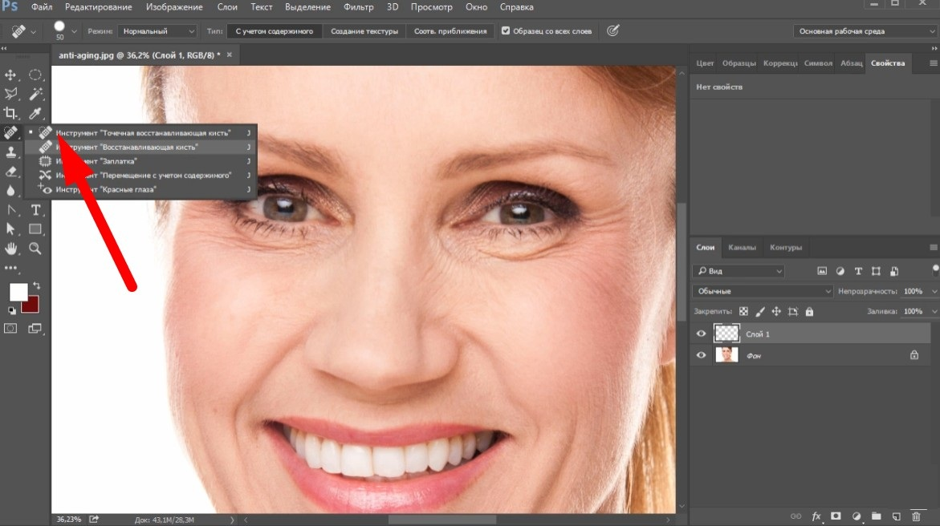Select the Blur drop tool
940x526 pixels.
[10, 191]
